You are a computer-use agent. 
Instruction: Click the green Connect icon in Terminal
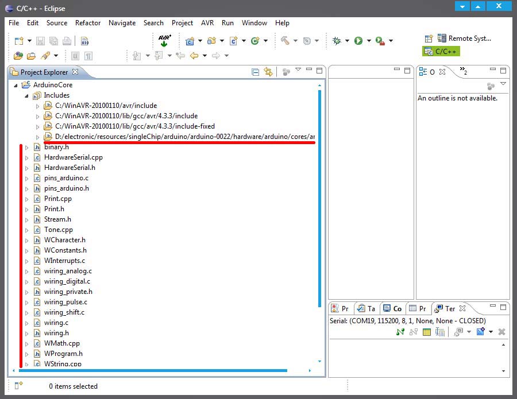click(400, 332)
